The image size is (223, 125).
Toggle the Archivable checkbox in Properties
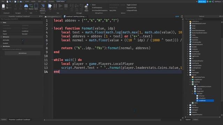[23, 40]
